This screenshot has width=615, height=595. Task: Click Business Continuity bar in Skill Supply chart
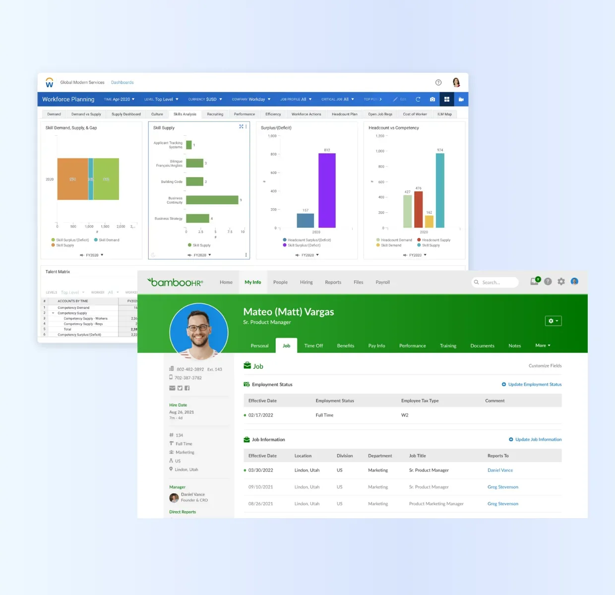pos(212,200)
